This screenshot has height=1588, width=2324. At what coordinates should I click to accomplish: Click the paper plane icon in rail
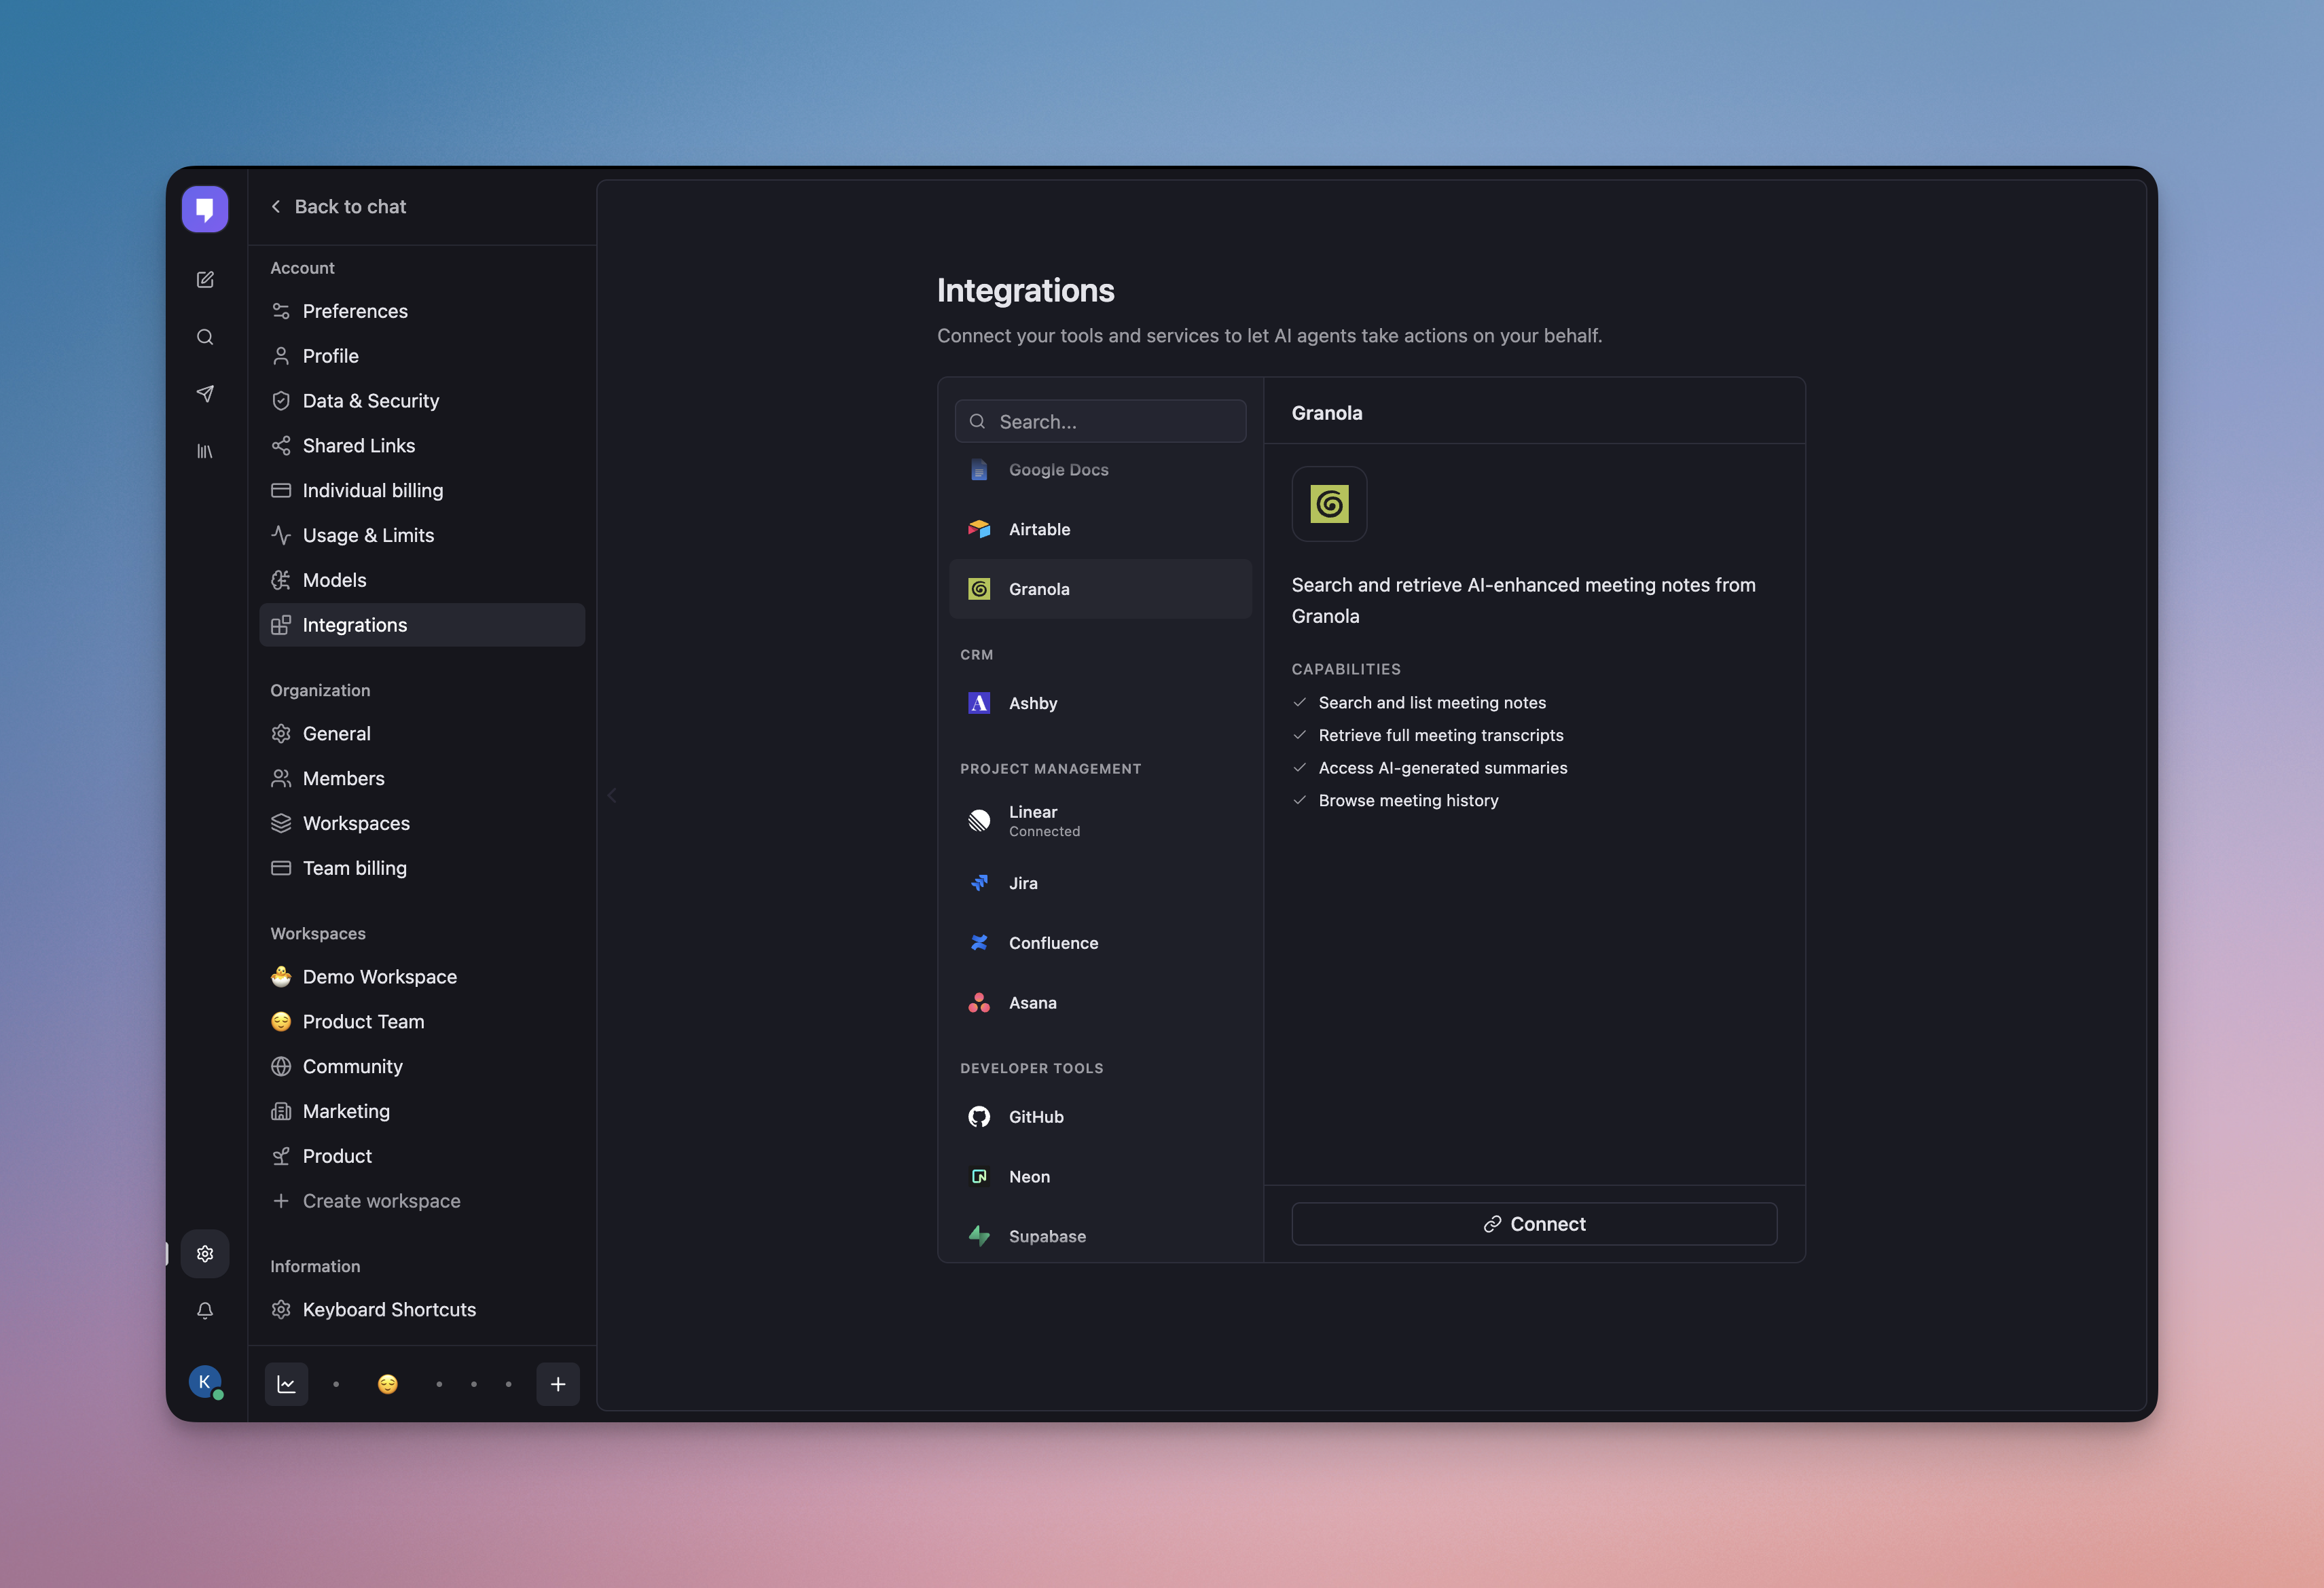click(205, 394)
